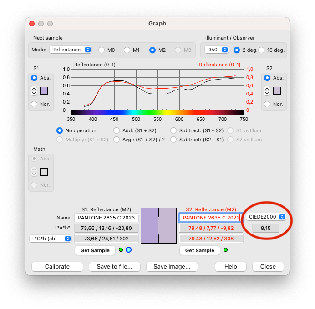Select the No operation option
The image size is (315, 309).
pyautogui.click(x=60, y=130)
